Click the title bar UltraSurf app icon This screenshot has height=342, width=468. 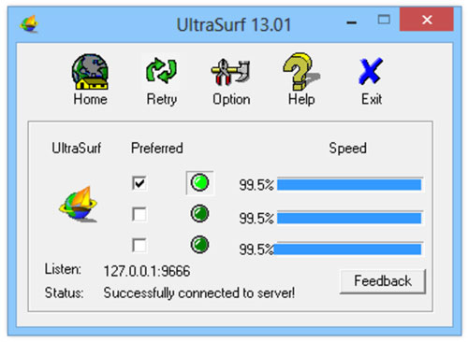pyautogui.click(x=29, y=24)
